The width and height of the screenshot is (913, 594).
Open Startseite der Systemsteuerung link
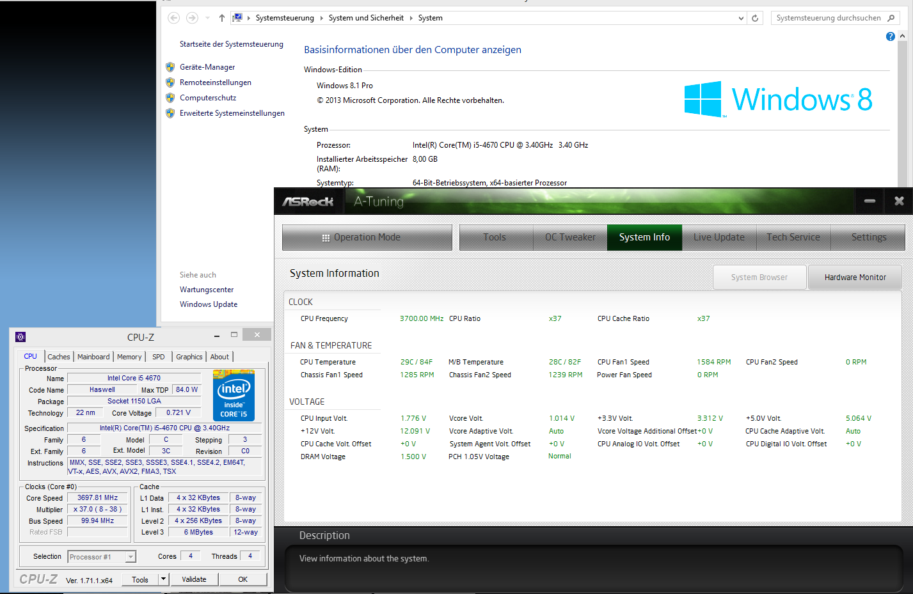232,44
